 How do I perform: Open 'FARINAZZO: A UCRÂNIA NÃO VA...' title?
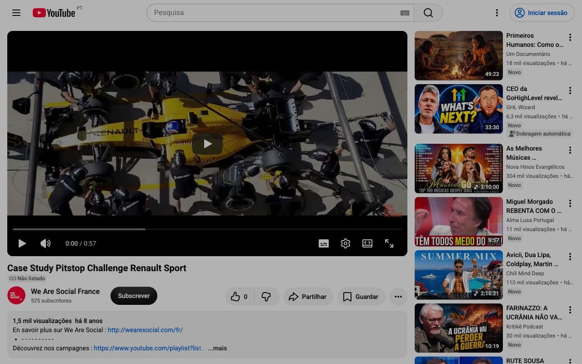coord(534,313)
